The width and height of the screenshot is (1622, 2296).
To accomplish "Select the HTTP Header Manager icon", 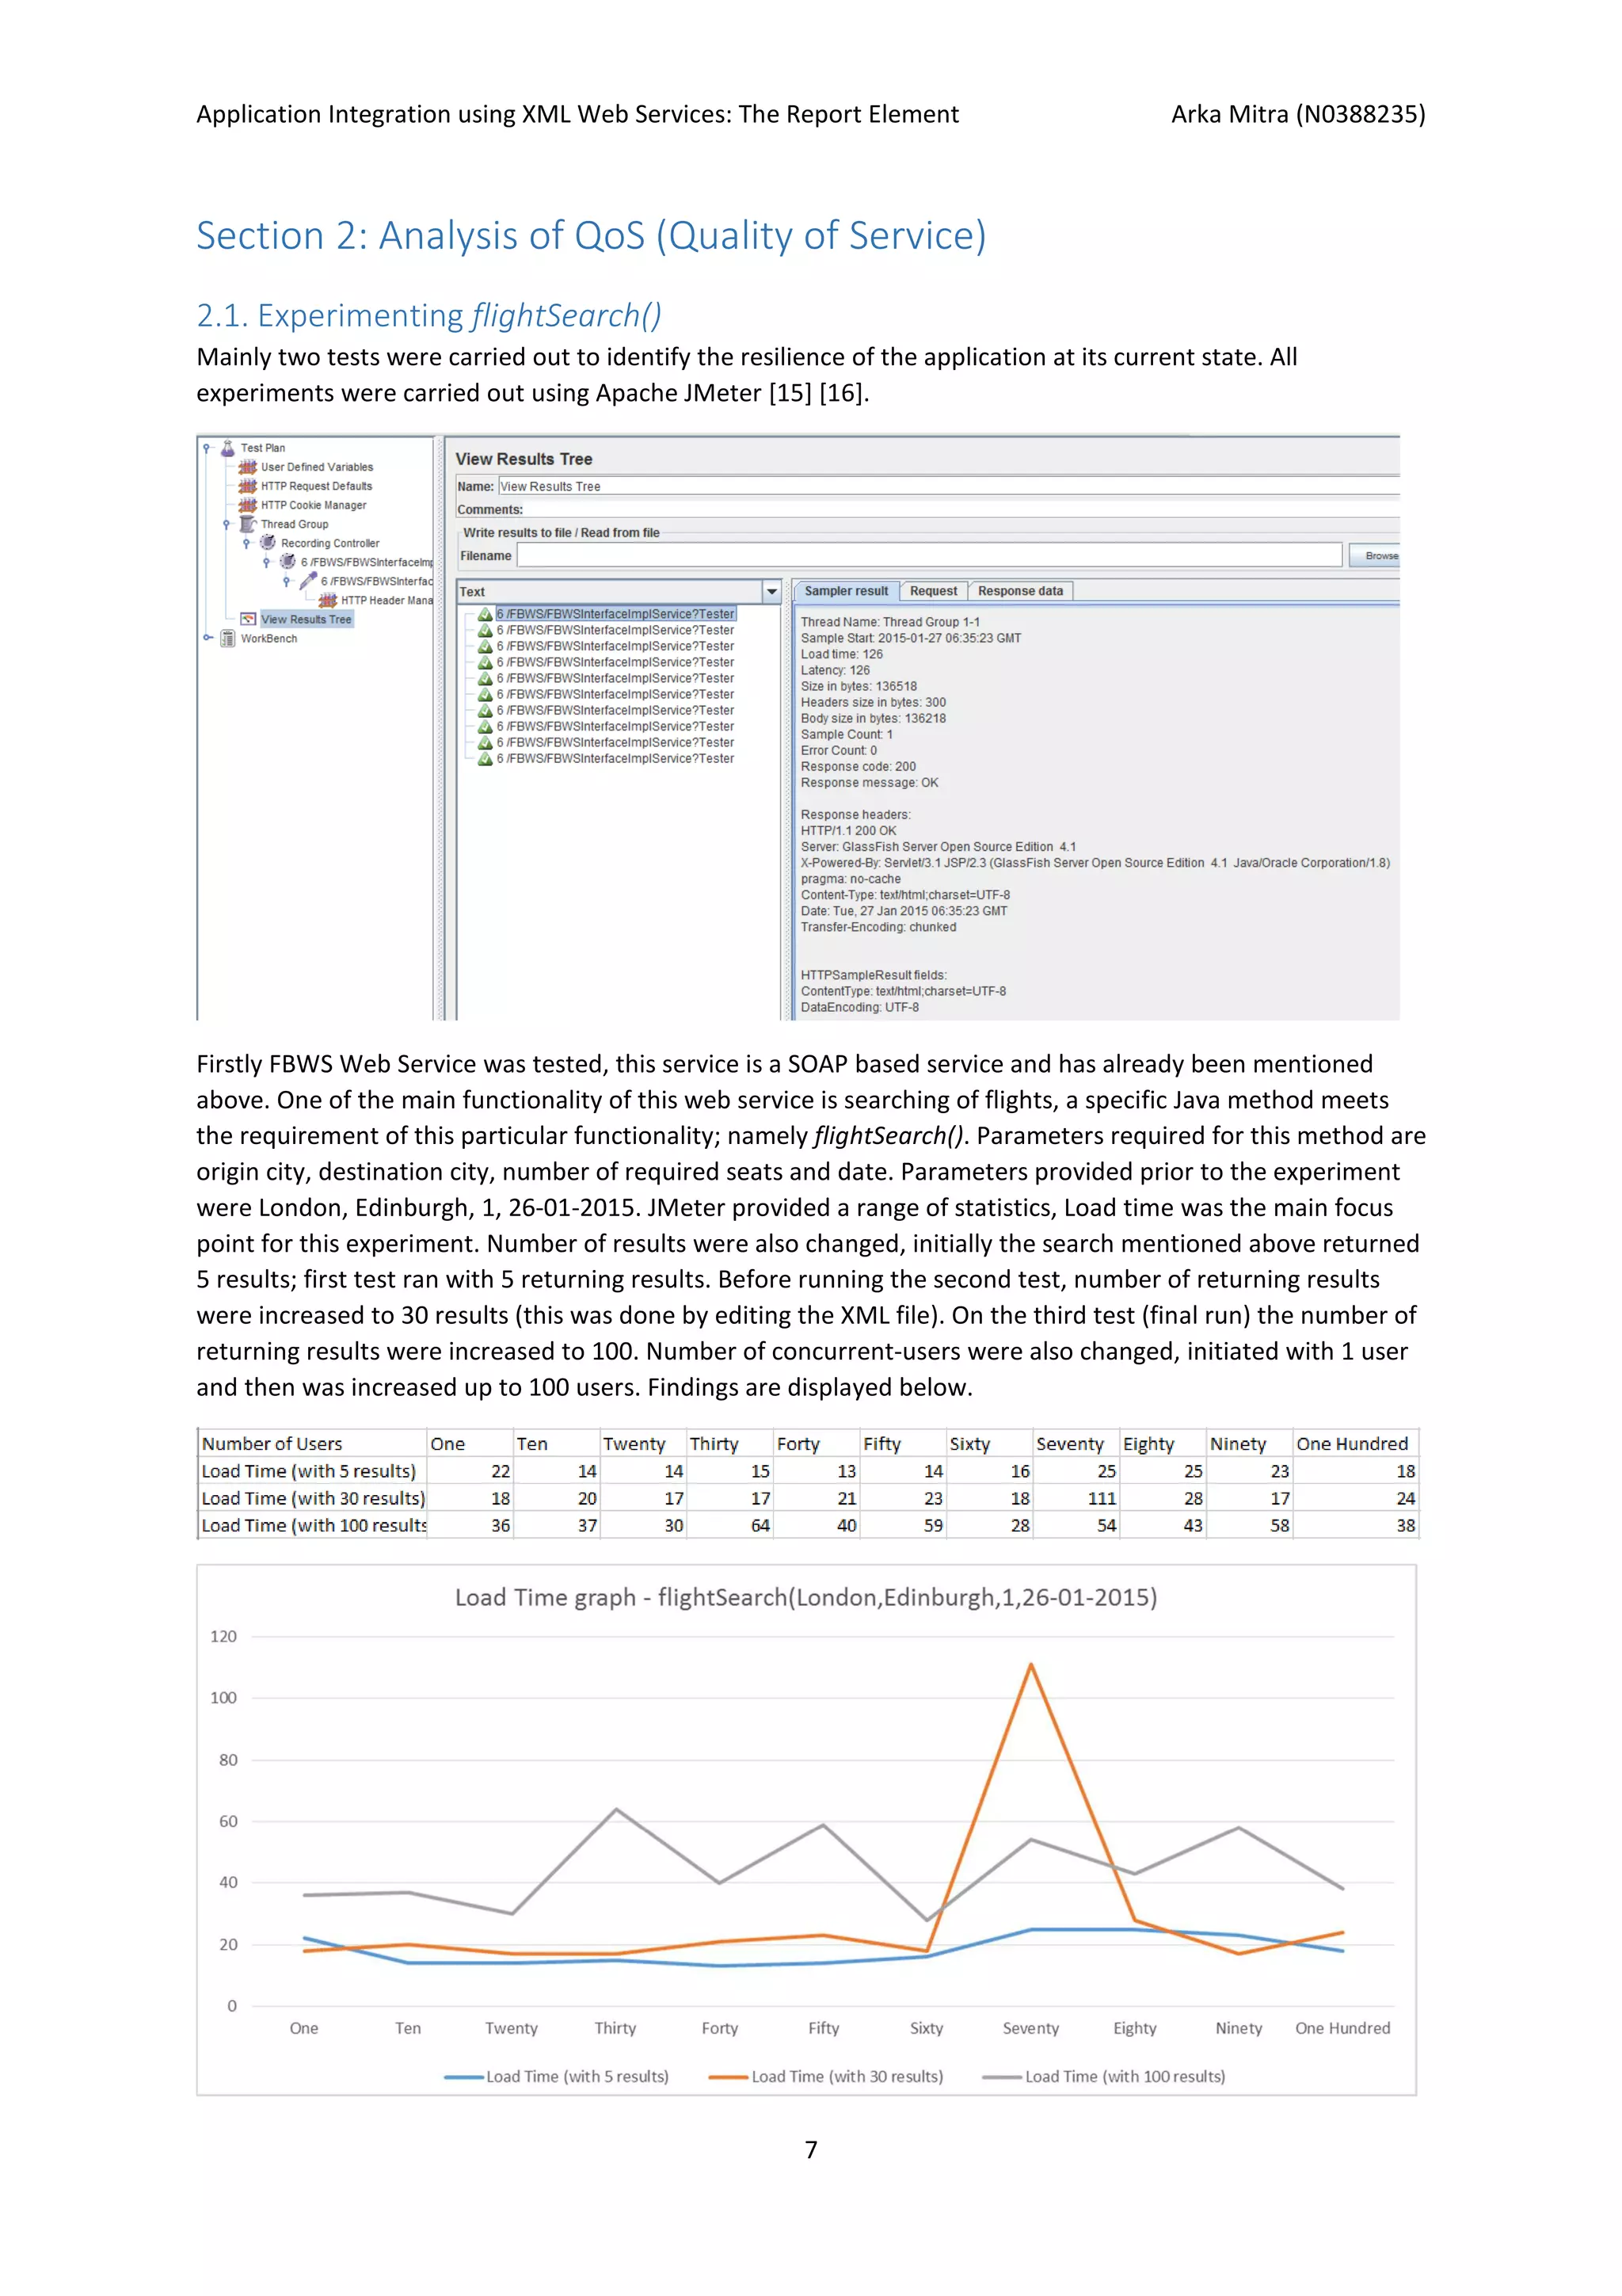I will pyautogui.click(x=328, y=600).
